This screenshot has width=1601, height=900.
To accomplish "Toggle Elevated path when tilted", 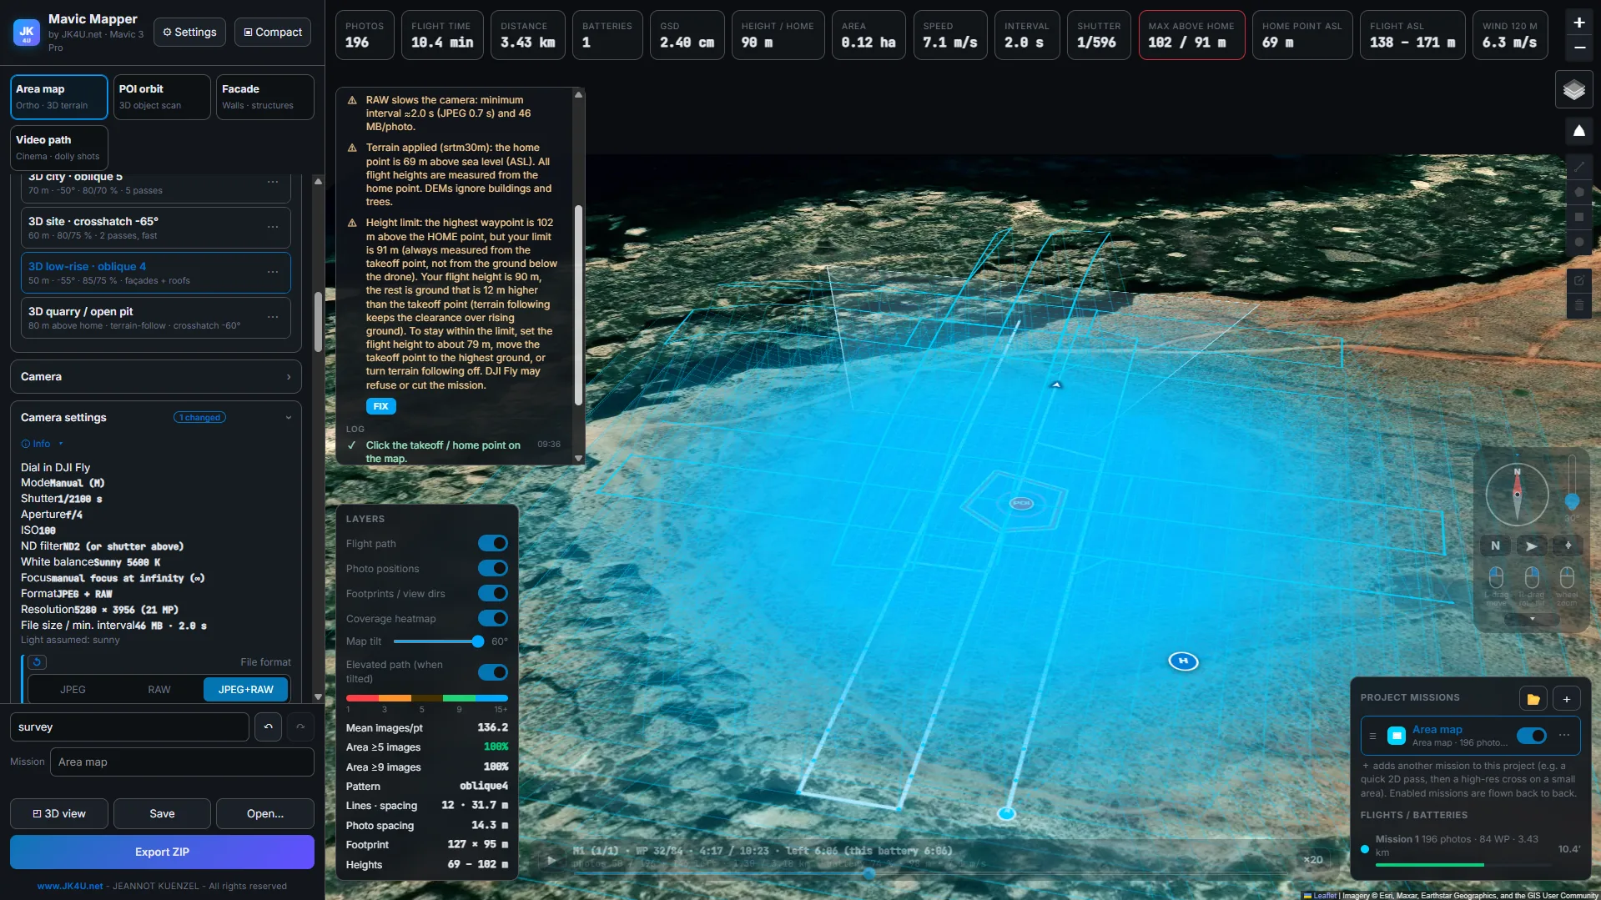I will [x=492, y=672].
